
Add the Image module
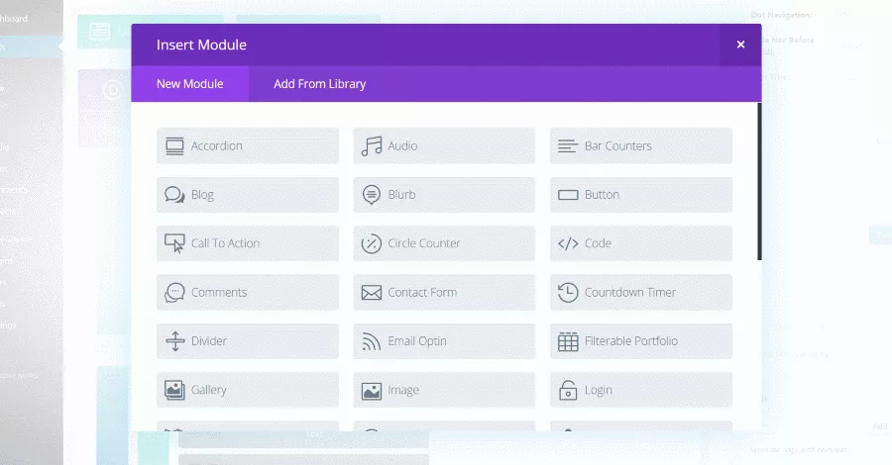coord(444,390)
